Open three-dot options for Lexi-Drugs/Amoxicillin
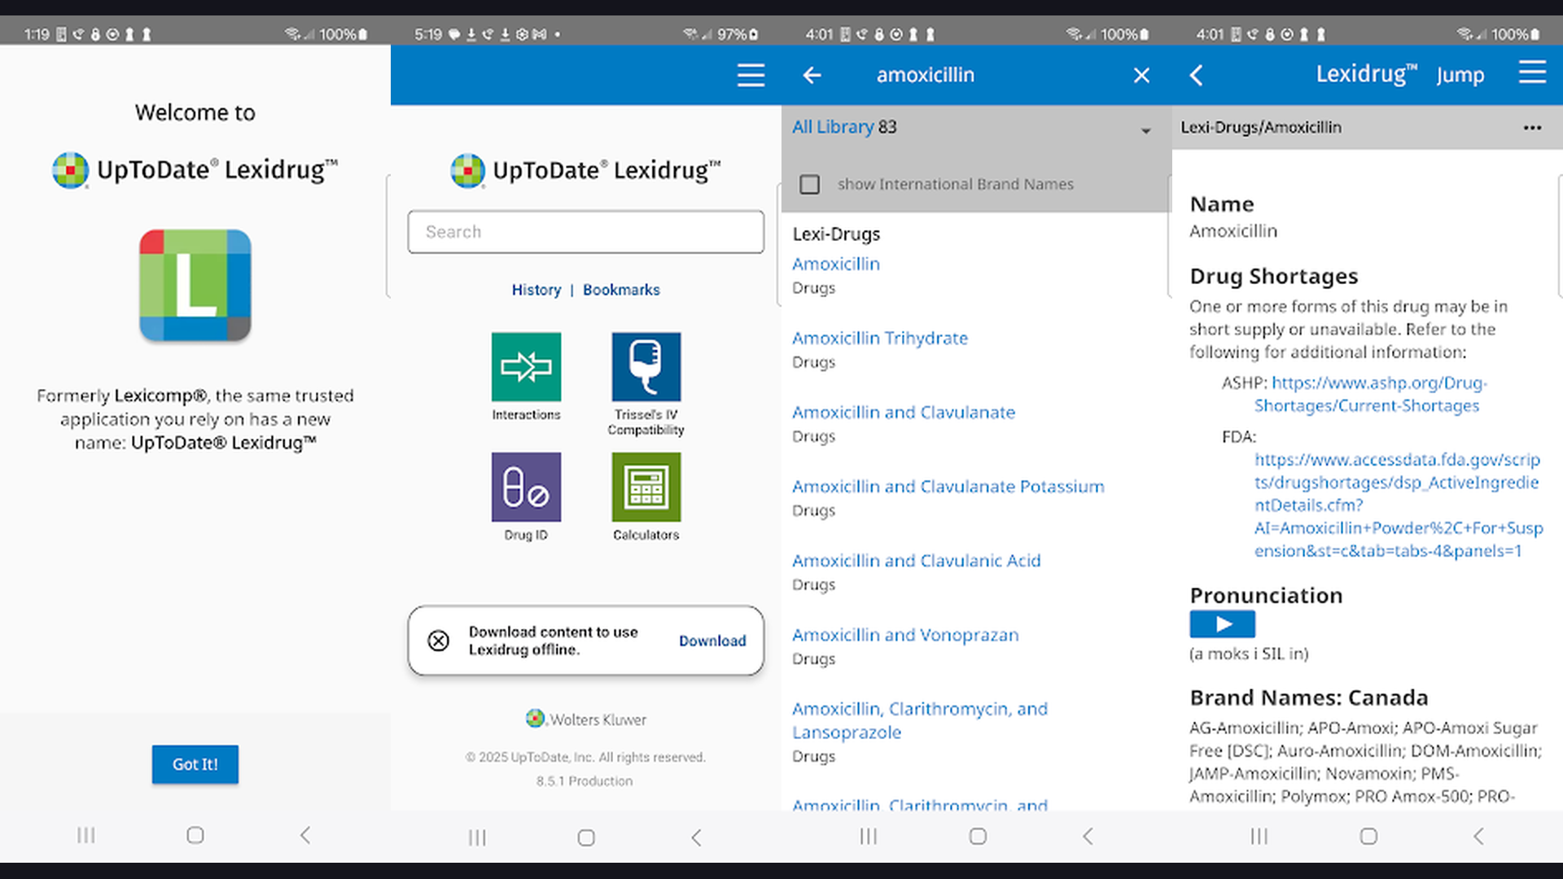 click(x=1532, y=128)
